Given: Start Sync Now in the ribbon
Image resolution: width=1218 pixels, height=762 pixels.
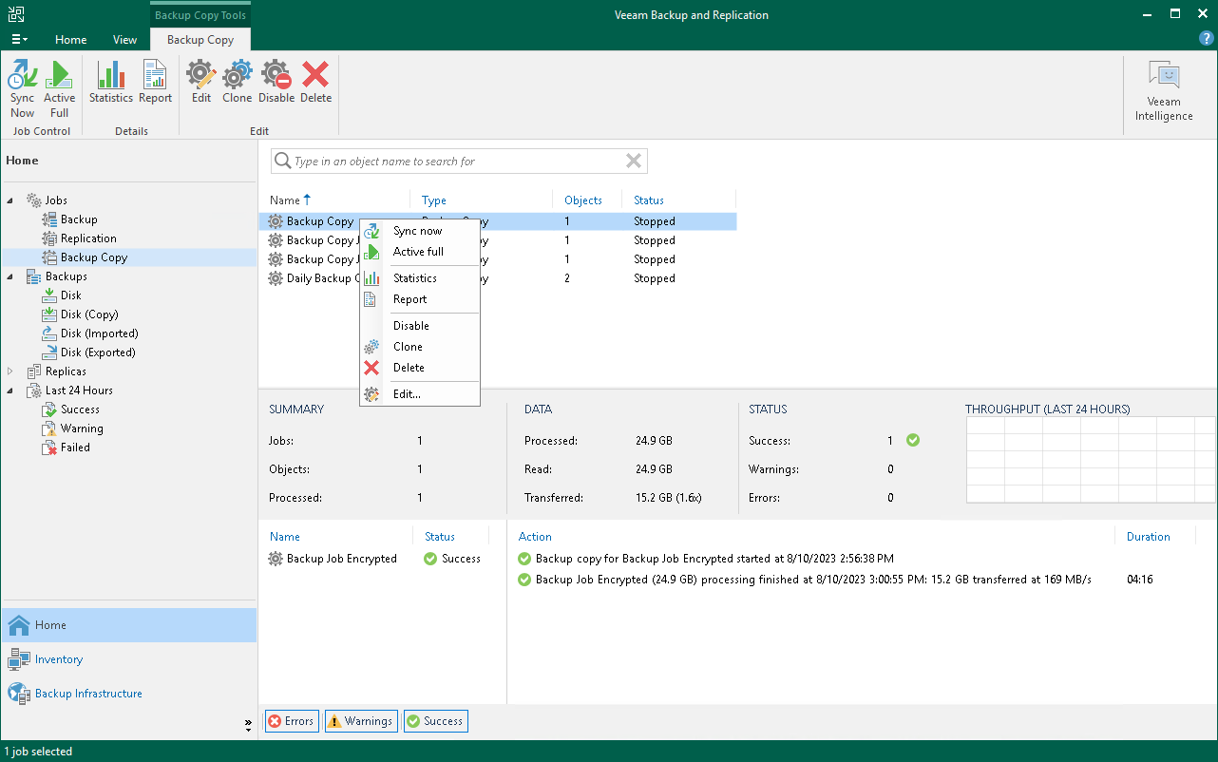Looking at the screenshot, I should pos(22,88).
